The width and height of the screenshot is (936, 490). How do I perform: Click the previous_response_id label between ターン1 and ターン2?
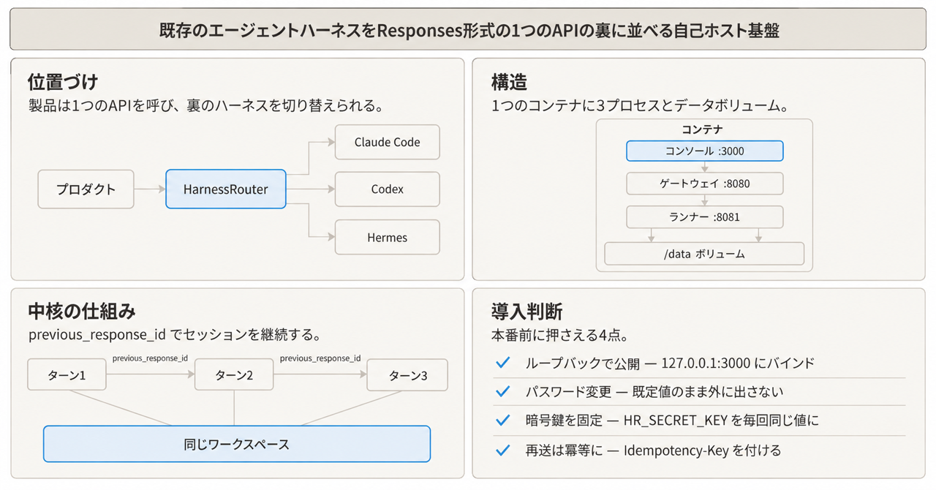coord(150,358)
